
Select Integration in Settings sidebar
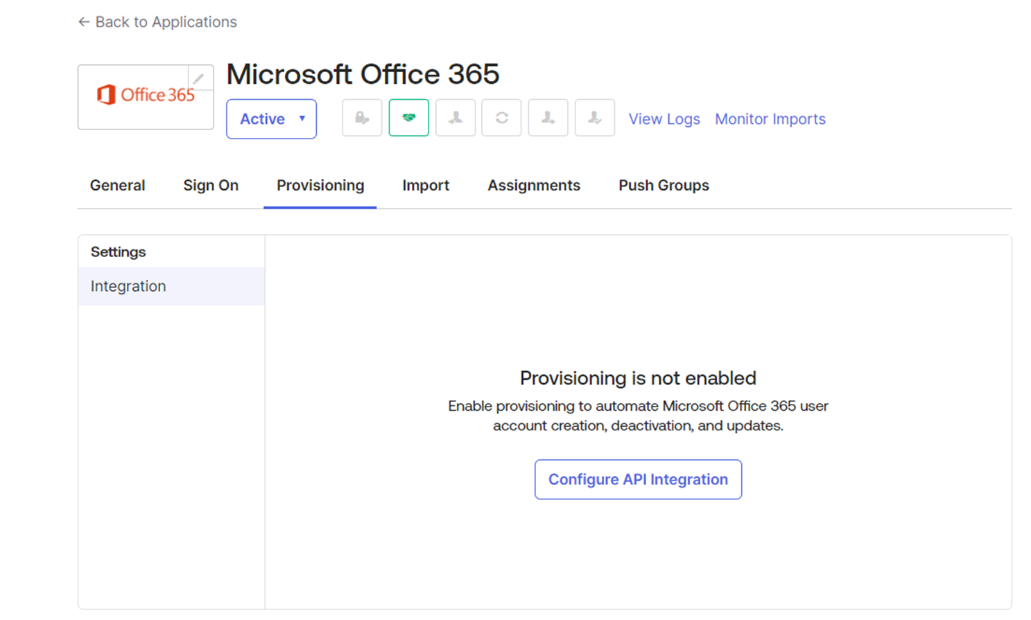pos(171,286)
